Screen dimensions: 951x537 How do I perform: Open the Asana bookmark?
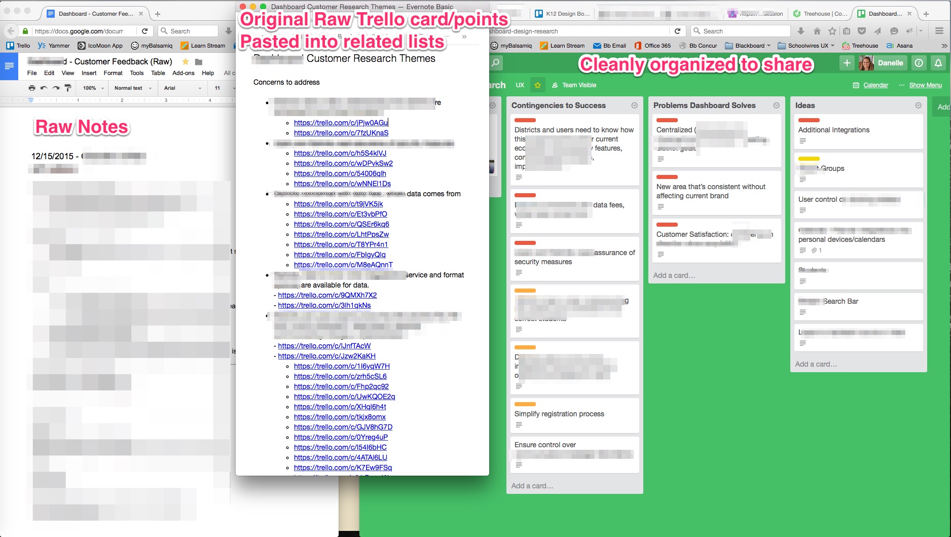(x=899, y=46)
